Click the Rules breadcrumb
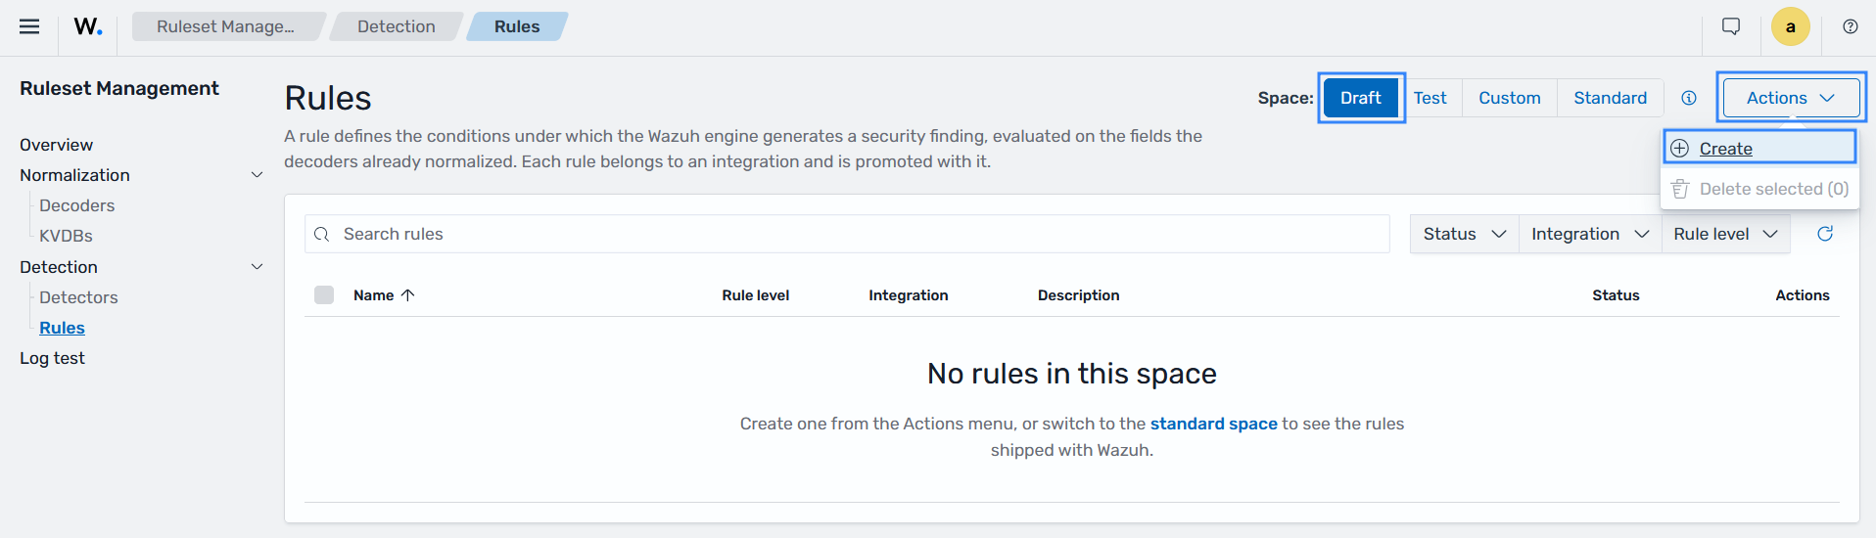1876x538 pixels. pos(517,26)
